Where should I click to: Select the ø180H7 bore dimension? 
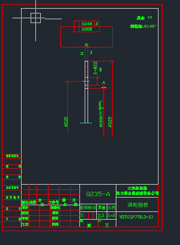tap(101, 114)
